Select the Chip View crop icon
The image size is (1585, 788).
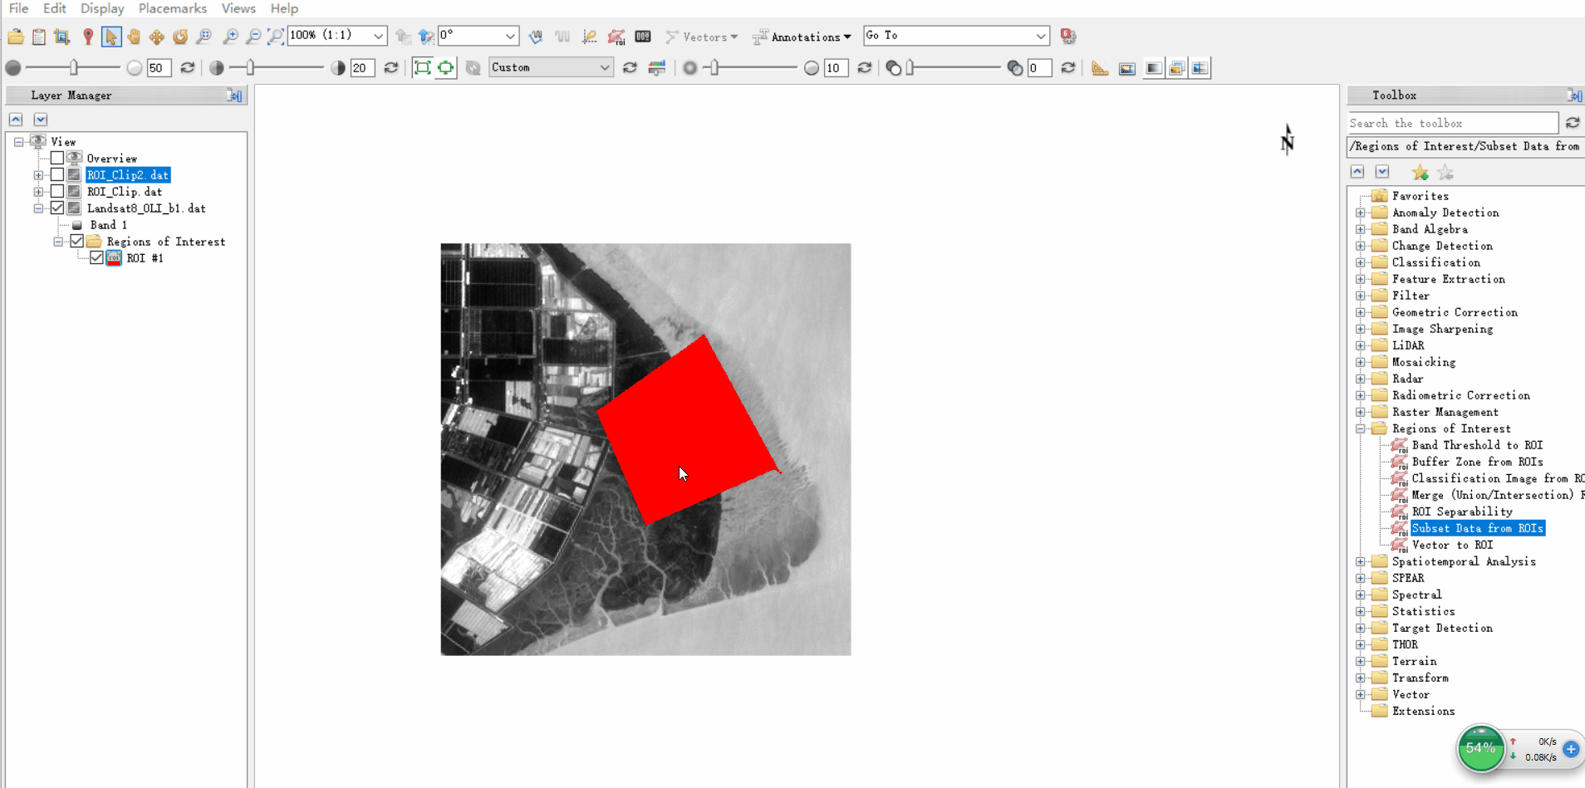[x=62, y=37]
